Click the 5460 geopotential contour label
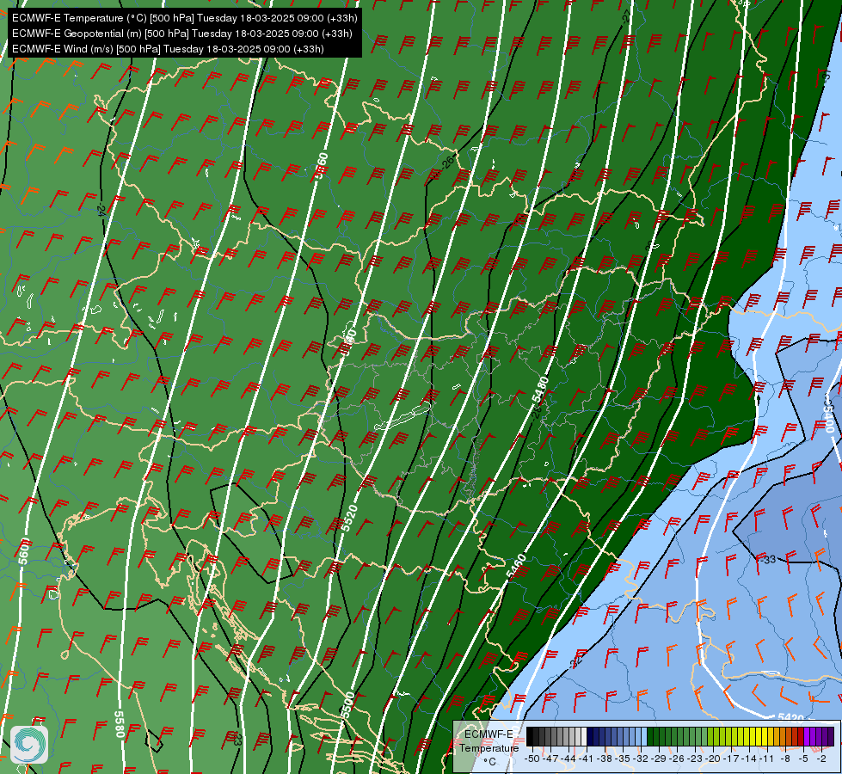Viewport: 842px width, 774px height. point(516,566)
